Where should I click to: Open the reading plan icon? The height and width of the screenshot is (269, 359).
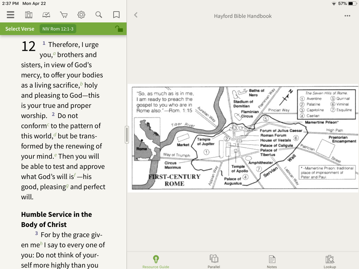tap(46, 15)
